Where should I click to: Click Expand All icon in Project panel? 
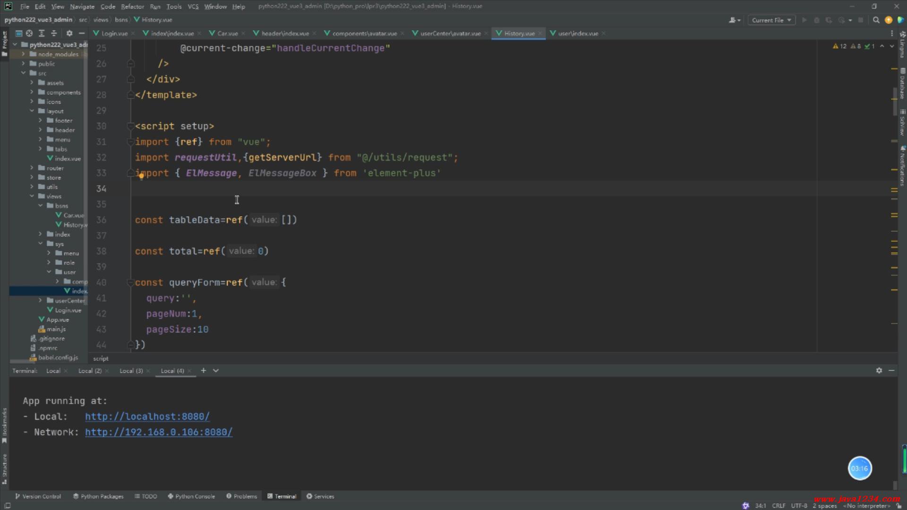(x=42, y=34)
